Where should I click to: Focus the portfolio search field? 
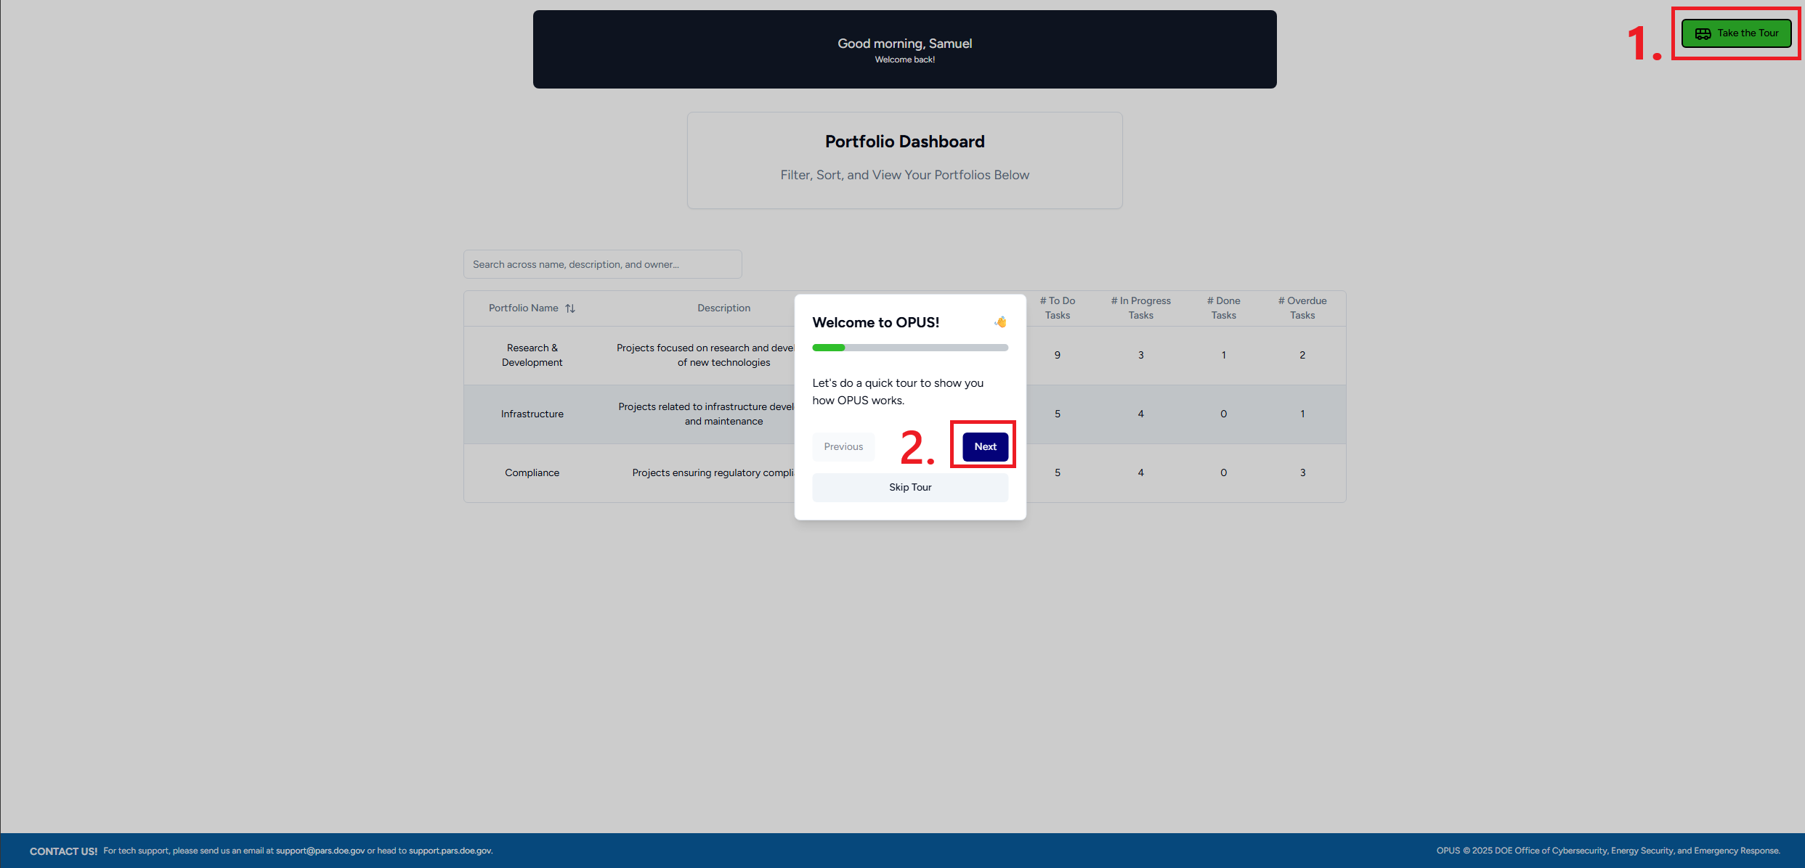coord(602,264)
